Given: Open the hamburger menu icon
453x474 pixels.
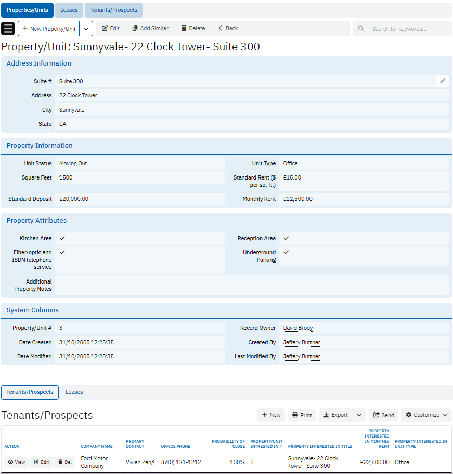Looking at the screenshot, I should pyautogui.click(x=8, y=29).
